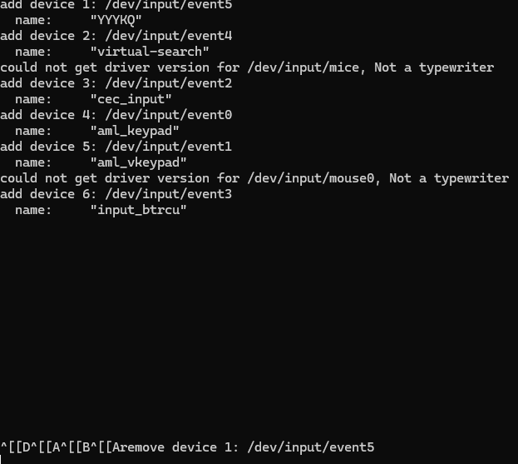Click /dev/input/event3 on add device 6
The image size is (518, 464).
tap(169, 194)
